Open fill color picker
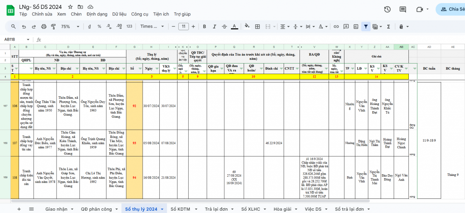This screenshot has height=213, width=465. point(247,26)
